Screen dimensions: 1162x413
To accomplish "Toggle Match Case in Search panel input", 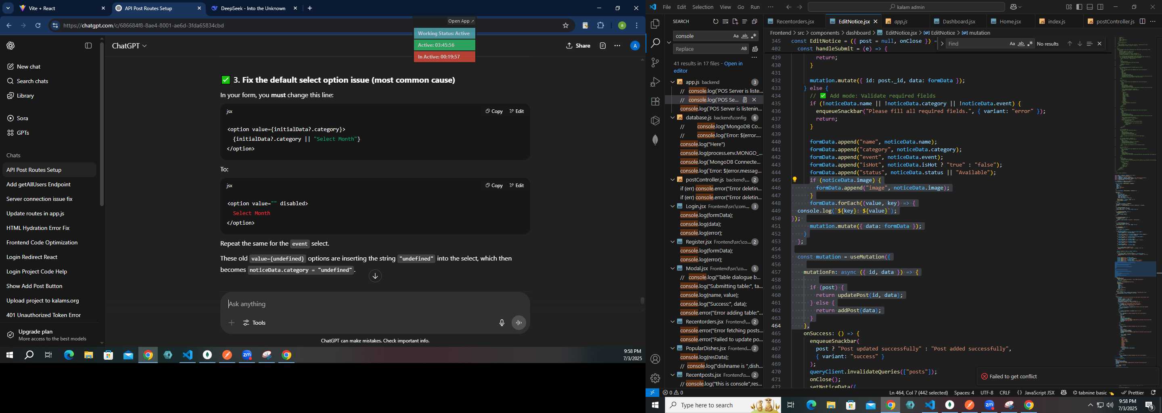I will pyautogui.click(x=736, y=36).
